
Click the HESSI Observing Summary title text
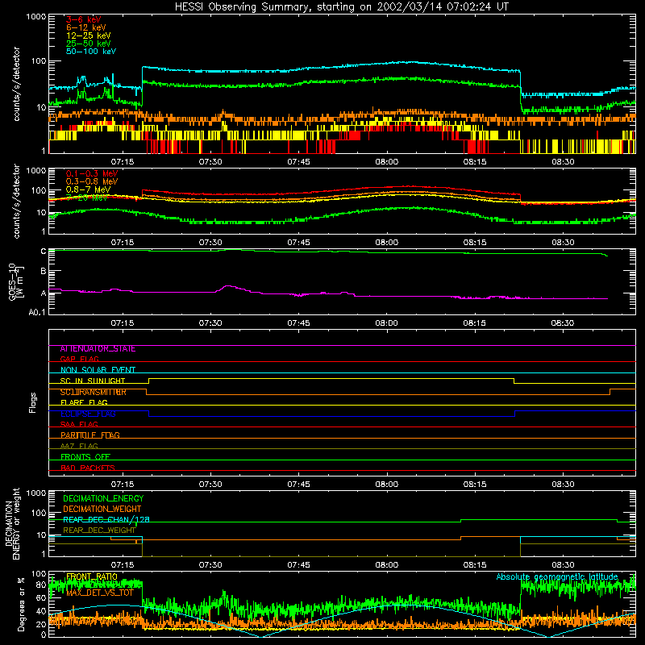click(x=341, y=6)
